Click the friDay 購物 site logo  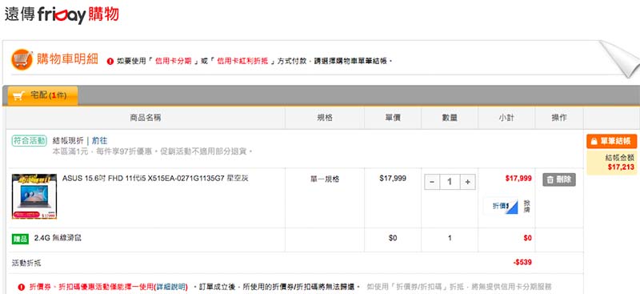62,15
